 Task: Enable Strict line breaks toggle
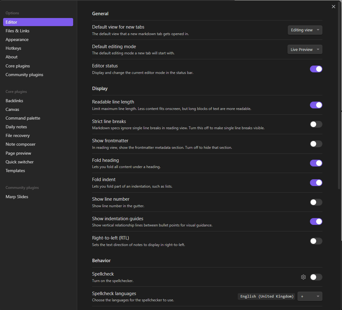(316, 124)
